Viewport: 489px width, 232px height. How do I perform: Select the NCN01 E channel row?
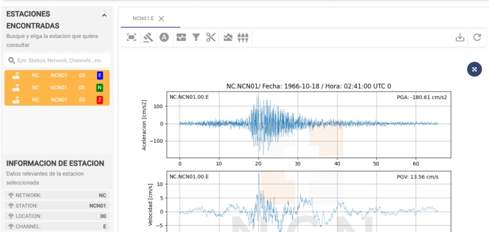point(57,75)
